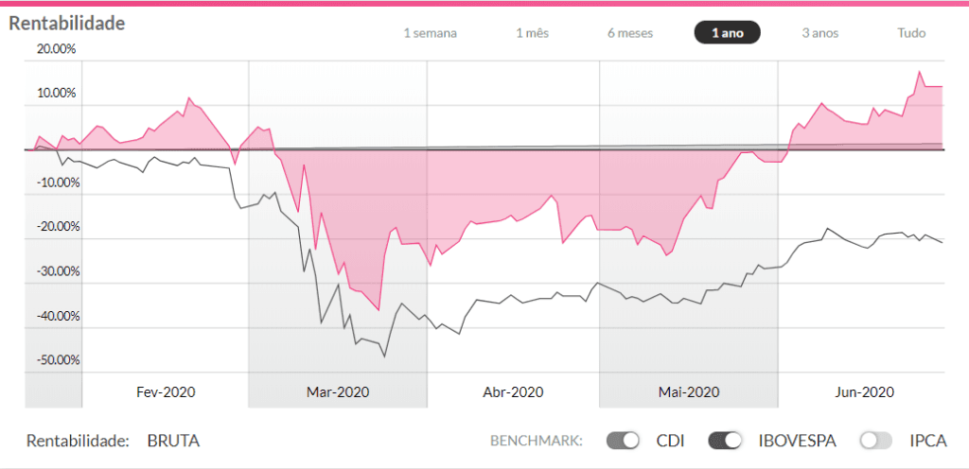Select the 1 semana time range
Image resolution: width=969 pixels, height=469 pixels.
(431, 33)
